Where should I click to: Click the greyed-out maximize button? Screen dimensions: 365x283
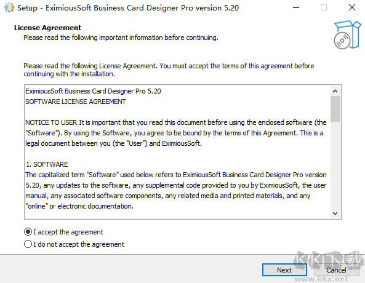[324, 7]
